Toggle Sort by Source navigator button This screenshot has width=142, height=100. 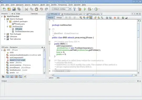tap(25, 77)
